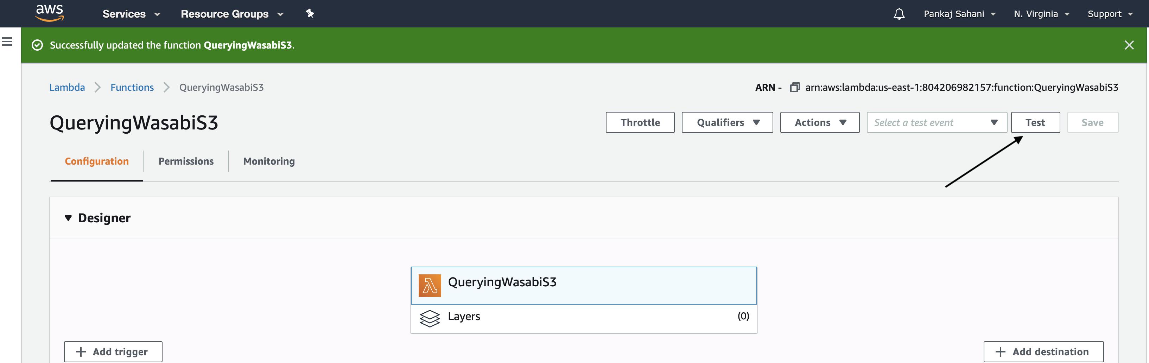Click the ARN text arn:aws:lambda:us-east-1
The height and width of the screenshot is (363, 1149).
961,87
